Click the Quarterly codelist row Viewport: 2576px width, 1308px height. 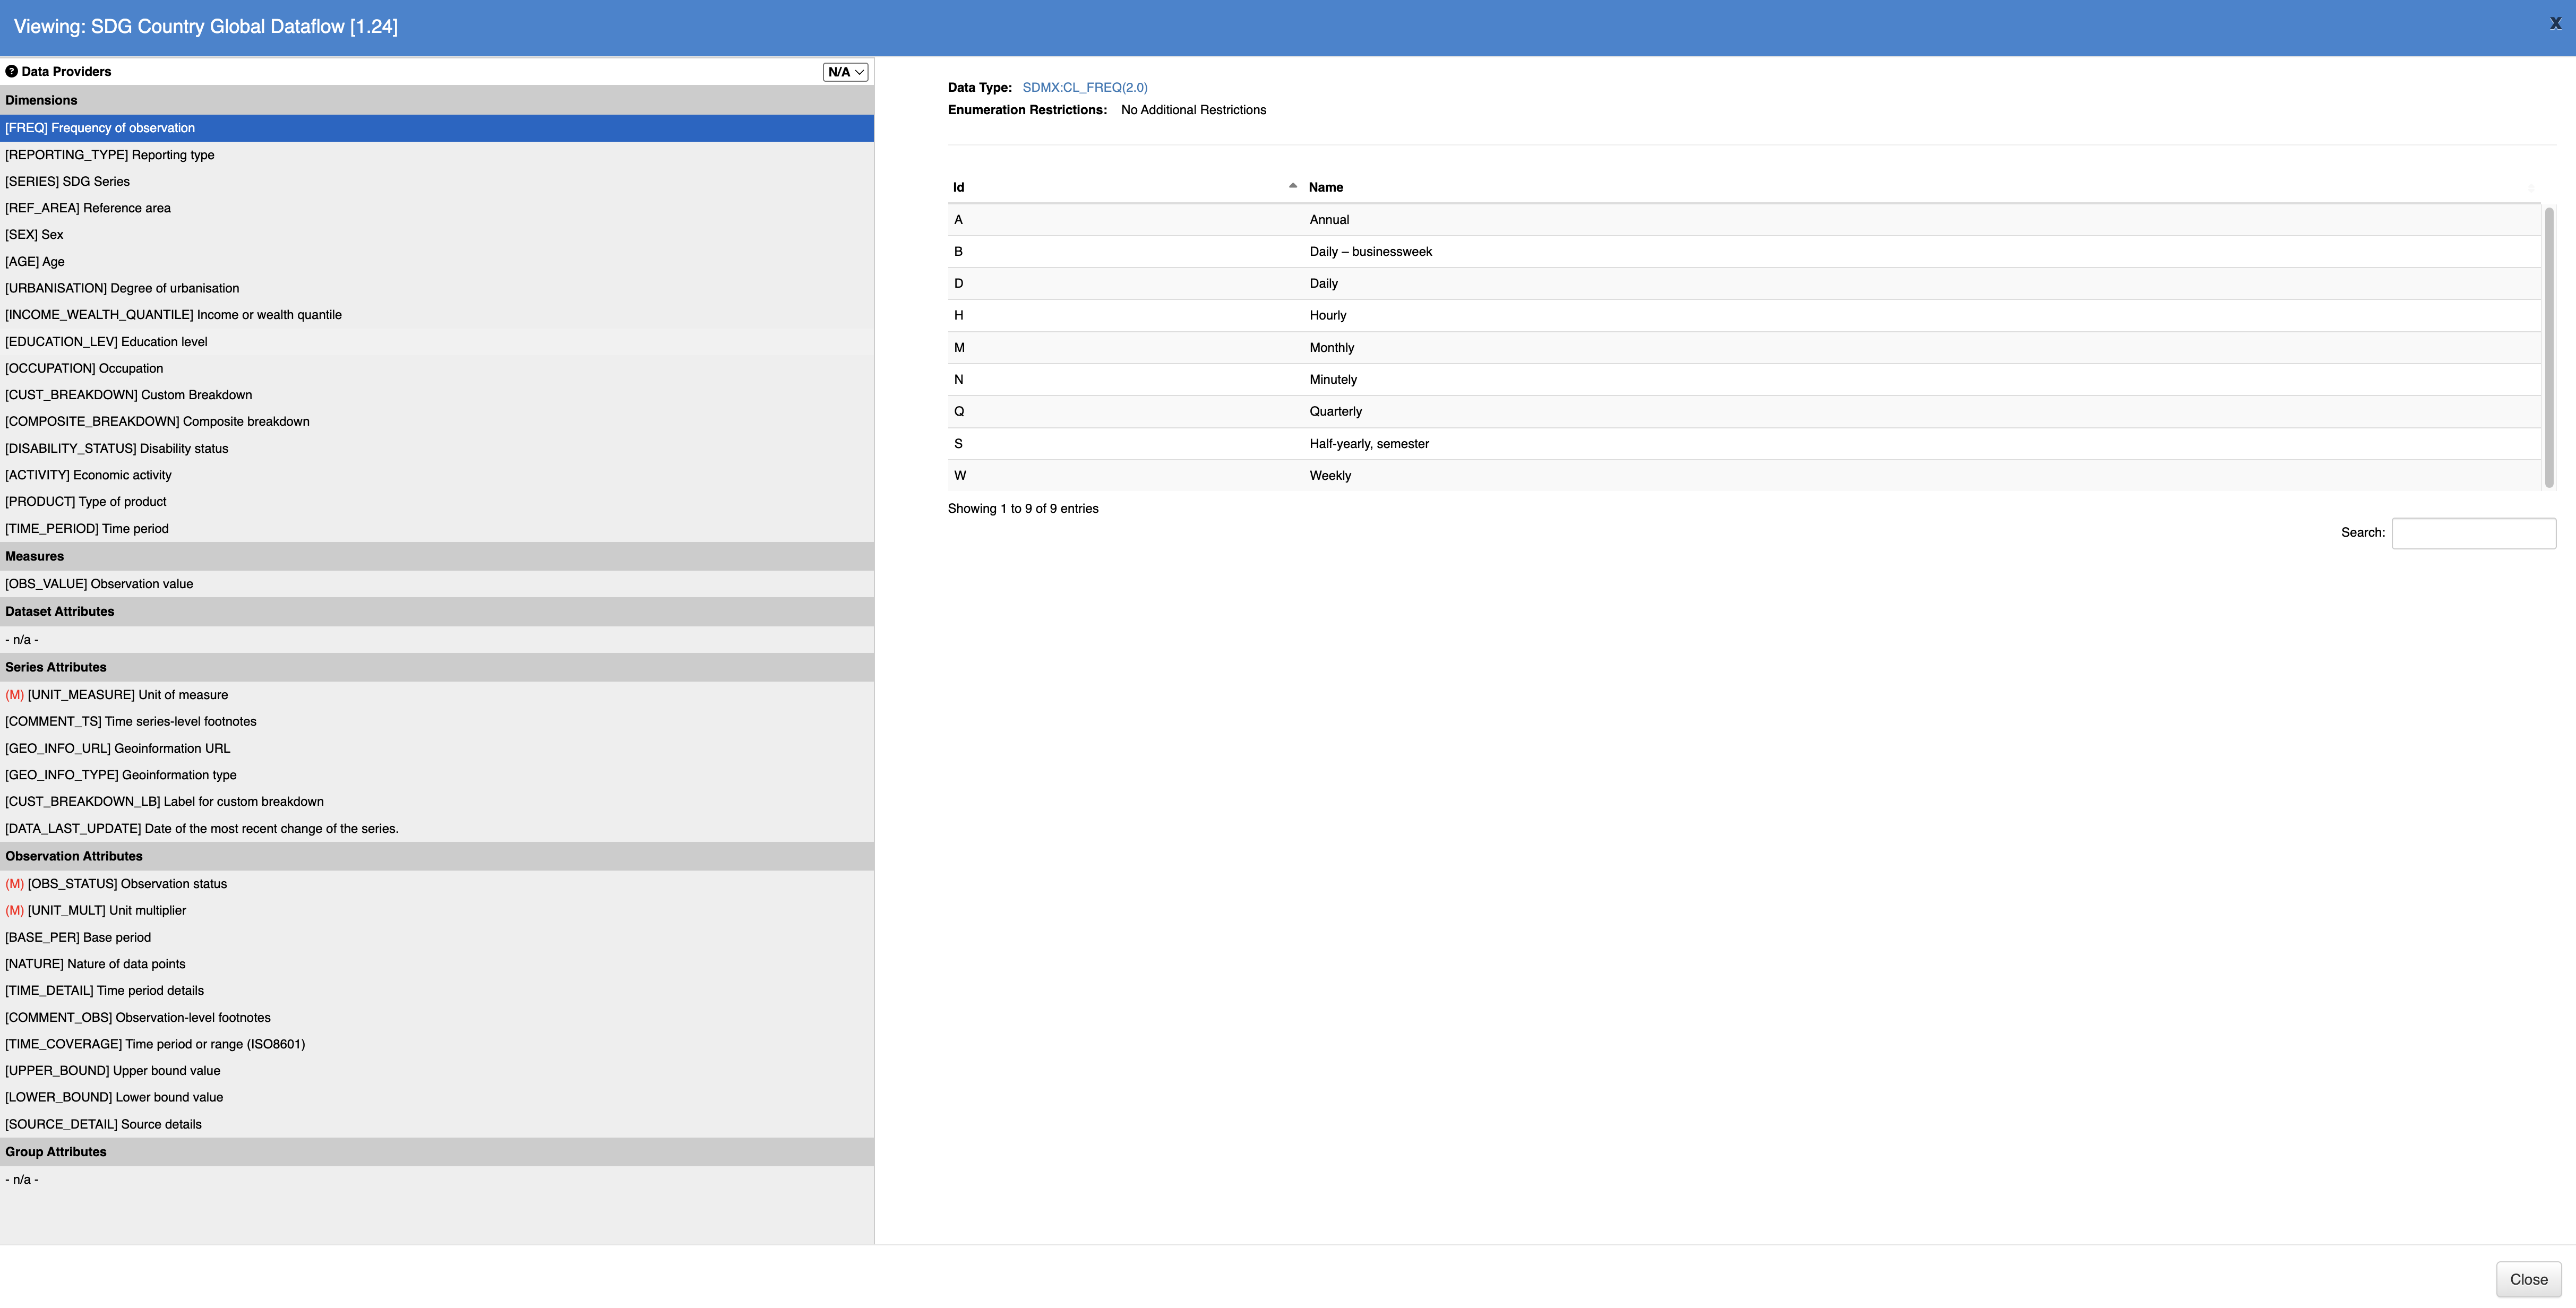click(1744, 412)
